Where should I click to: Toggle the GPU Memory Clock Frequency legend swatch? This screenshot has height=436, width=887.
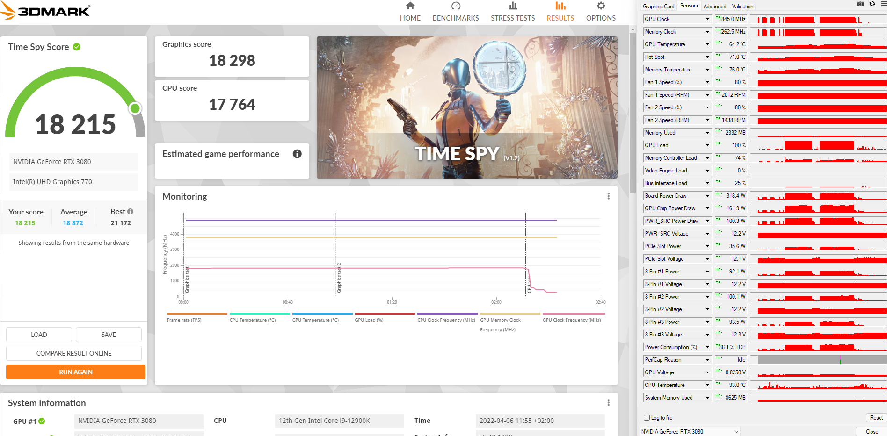click(x=510, y=314)
